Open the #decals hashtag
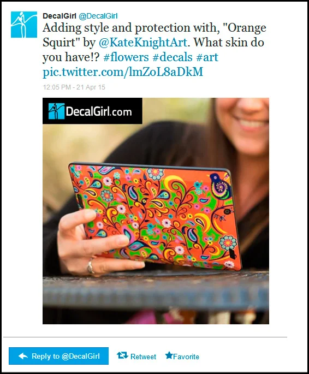This screenshot has height=374, width=309. 173,57
